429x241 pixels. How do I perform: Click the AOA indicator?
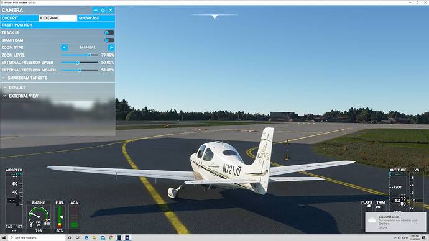[x=74, y=217]
